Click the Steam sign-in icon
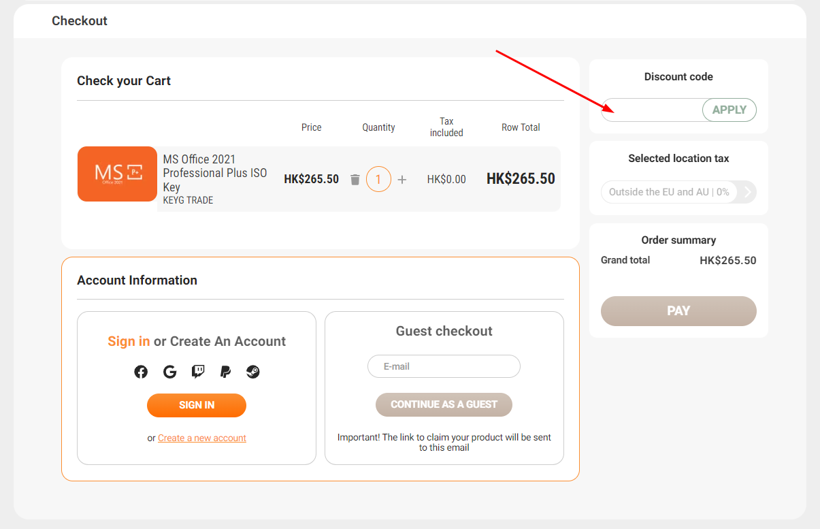This screenshot has height=529, width=820. [253, 372]
